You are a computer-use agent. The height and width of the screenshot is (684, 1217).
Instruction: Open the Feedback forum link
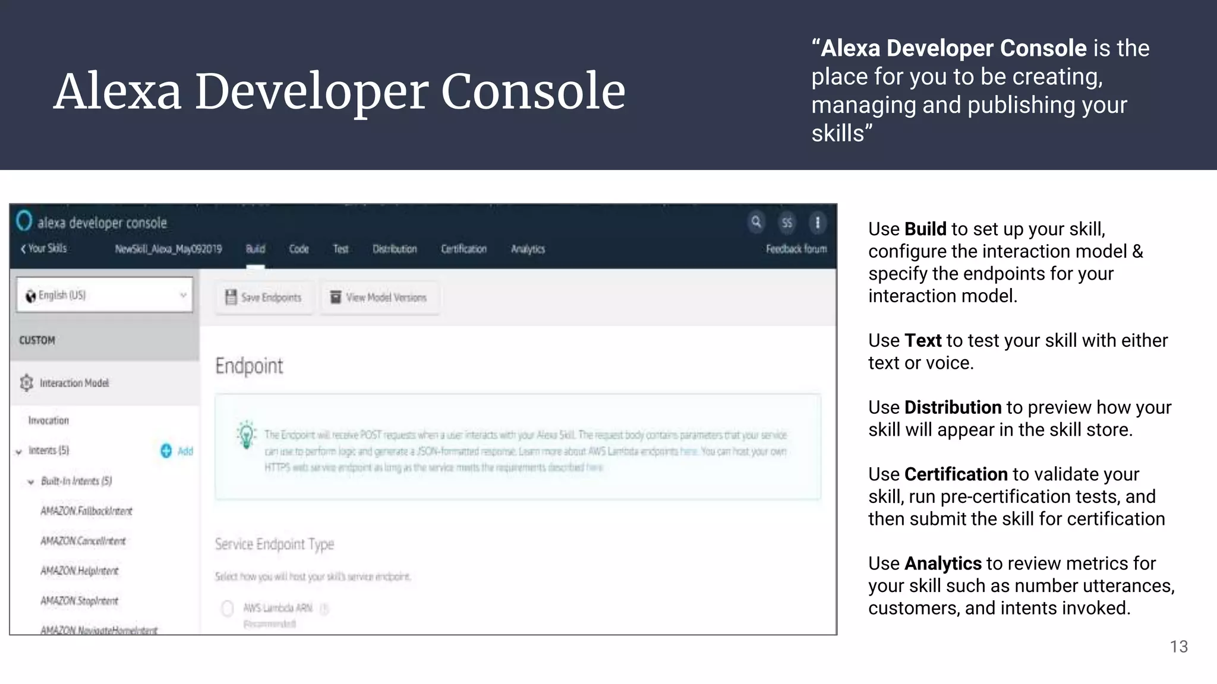(796, 249)
